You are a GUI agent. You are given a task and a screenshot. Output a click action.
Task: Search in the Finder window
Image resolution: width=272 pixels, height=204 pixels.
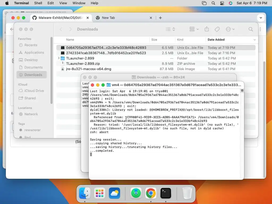pos(250,29)
